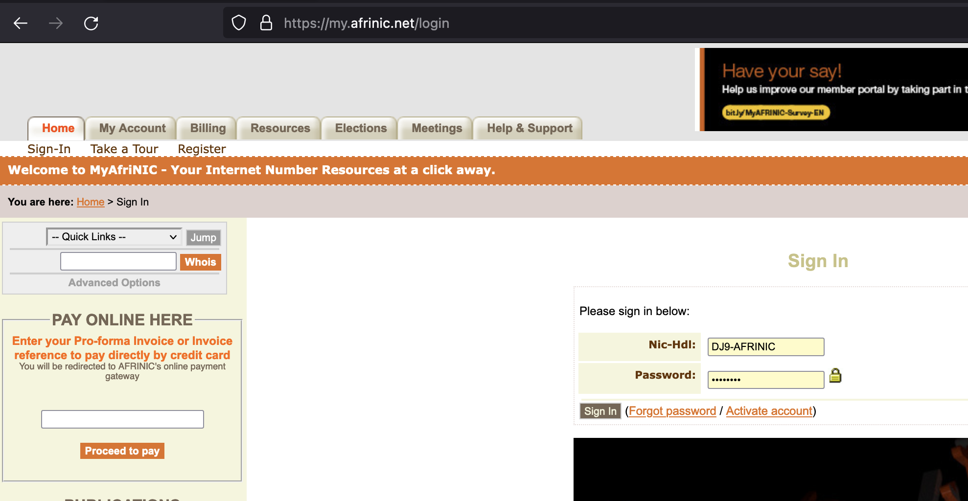View site security lock info
The height and width of the screenshot is (501, 968).
(266, 23)
